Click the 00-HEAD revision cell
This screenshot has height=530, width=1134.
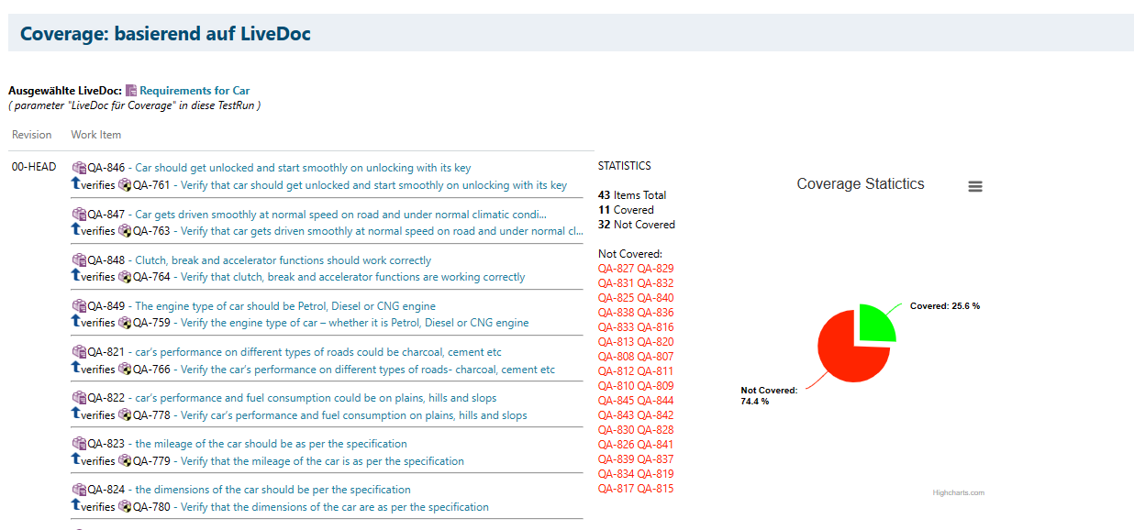coord(34,168)
